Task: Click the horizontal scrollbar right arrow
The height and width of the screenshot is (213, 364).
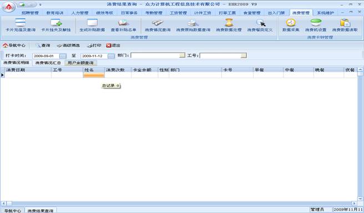Action: point(354,203)
